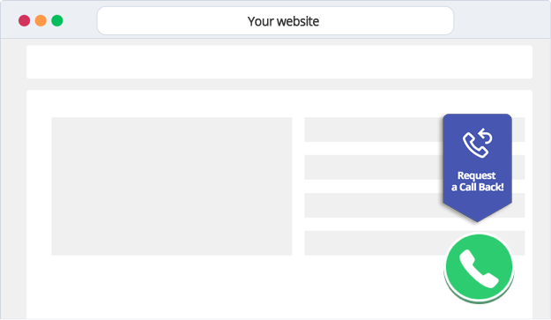This screenshot has height=320, width=551.
Task: Select the 'Request a Call Back!' label
Action: tap(477, 182)
